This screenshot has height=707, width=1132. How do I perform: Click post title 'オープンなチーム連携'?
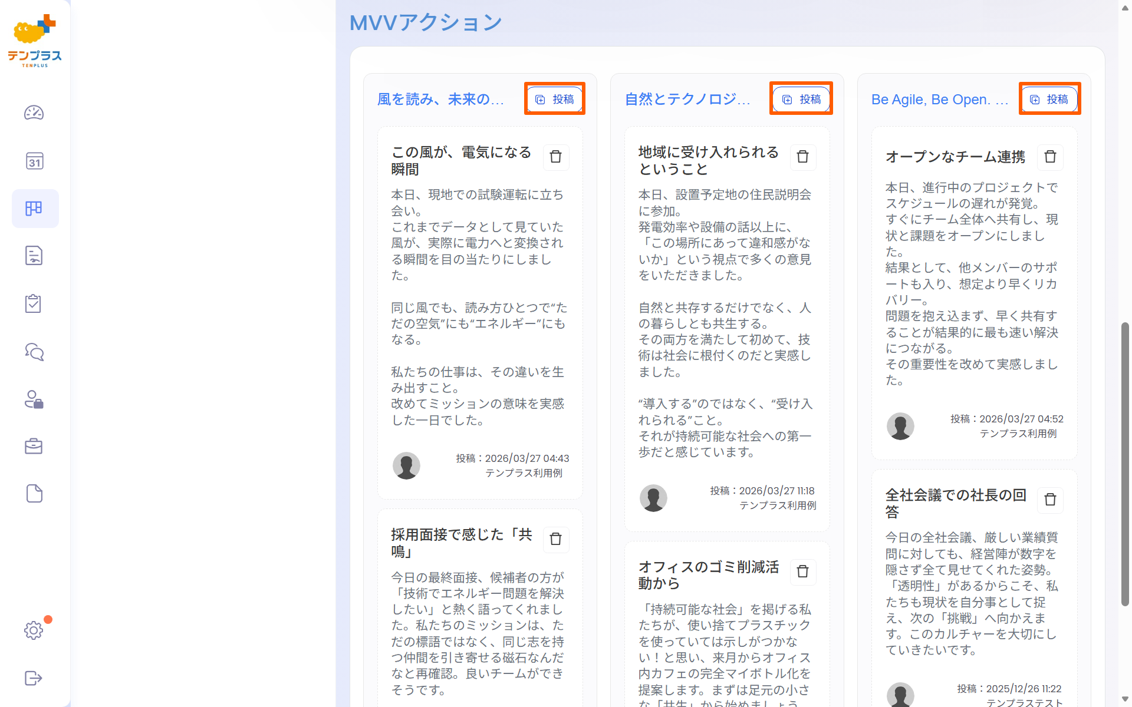click(955, 157)
